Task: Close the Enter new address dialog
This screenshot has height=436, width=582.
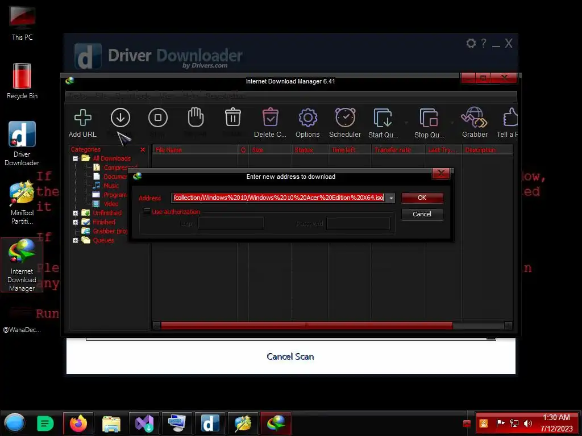Action: pyautogui.click(x=441, y=173)
